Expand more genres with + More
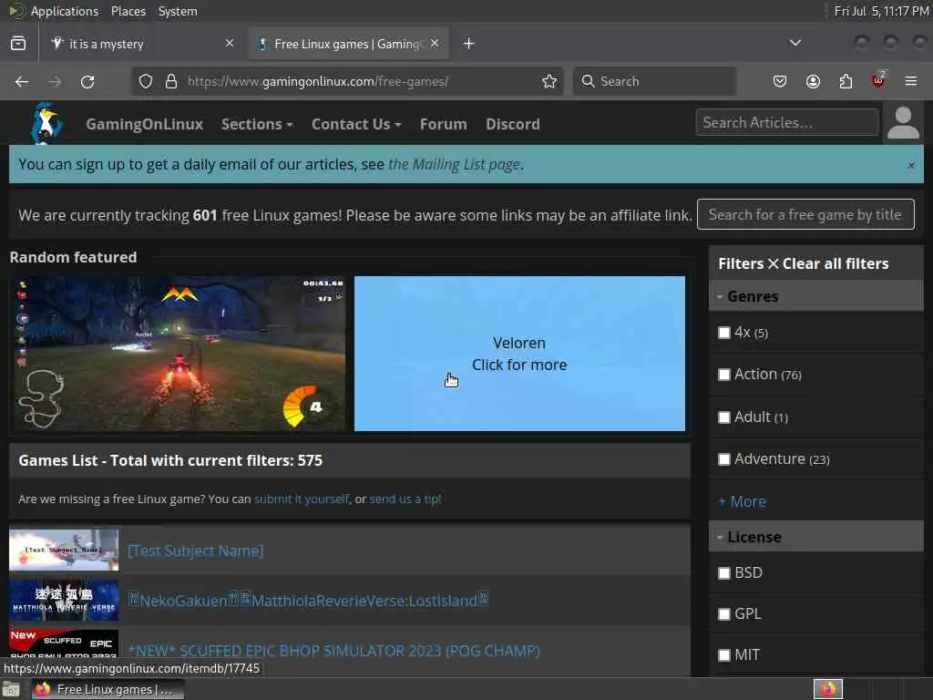The image size is (933, 700). tap(742, 501)
